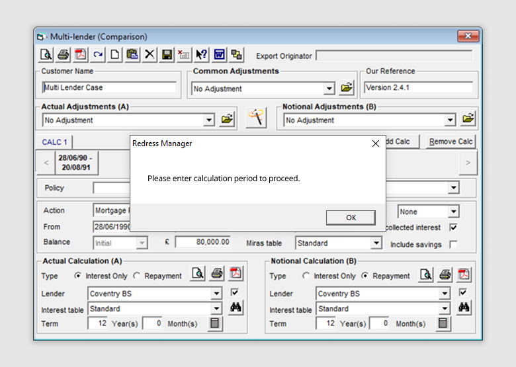This screenshot has height=367, width=516.
Task: Select the 28/06/90 - 20/08/91 period tab
Action: click(75, 163)
